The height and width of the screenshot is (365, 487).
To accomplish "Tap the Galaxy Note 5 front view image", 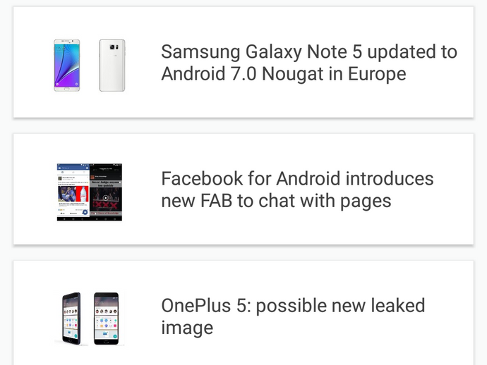I will click(x=67, y=65).
